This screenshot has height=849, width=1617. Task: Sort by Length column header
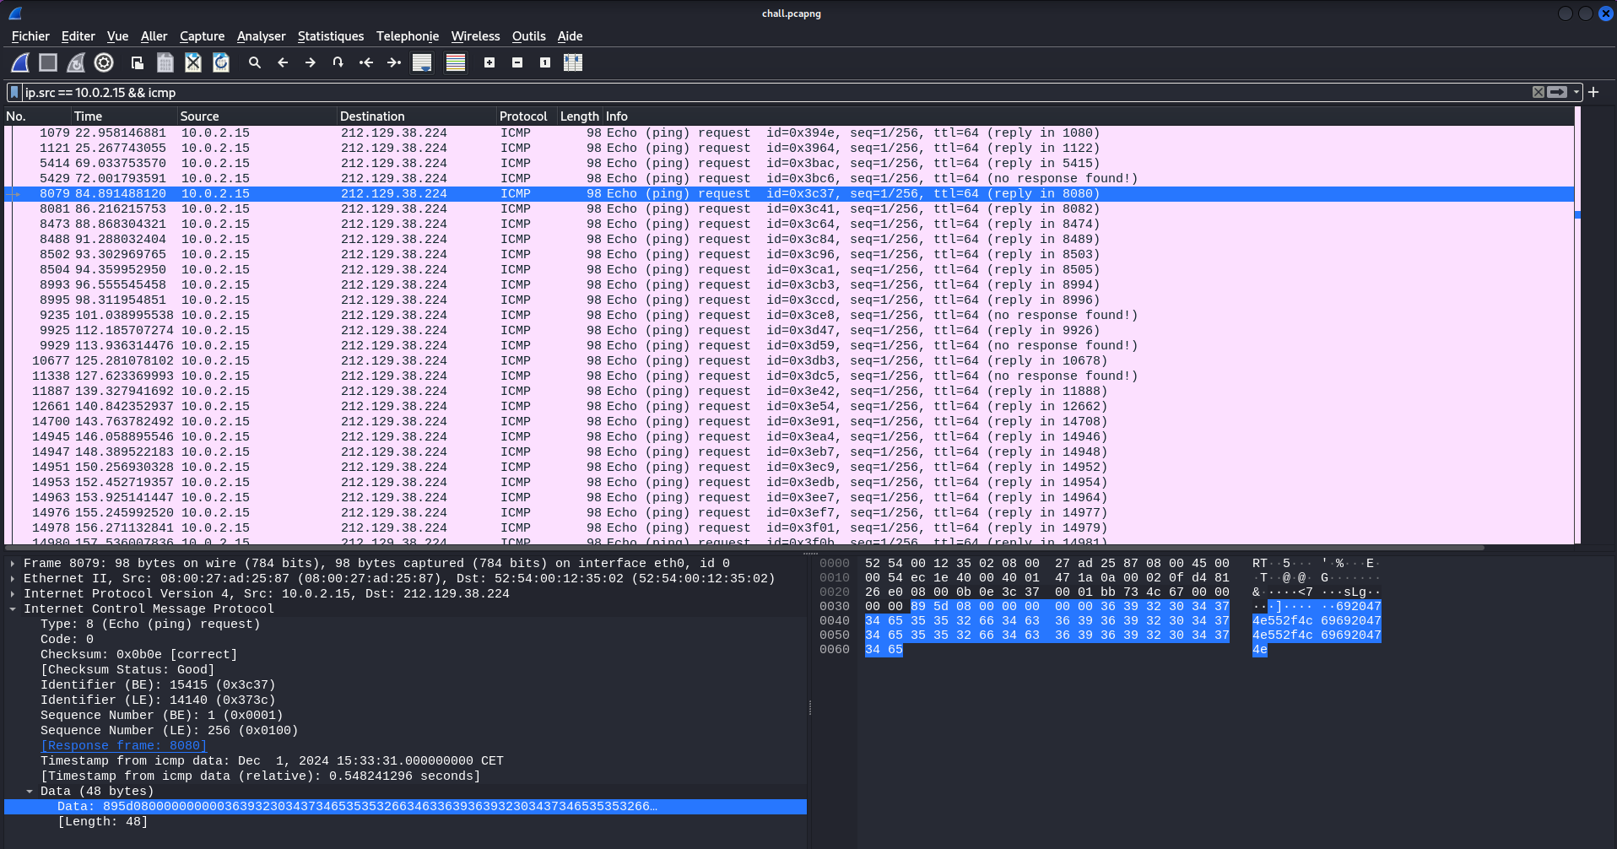pyautogui.click(x=580, y=116)
